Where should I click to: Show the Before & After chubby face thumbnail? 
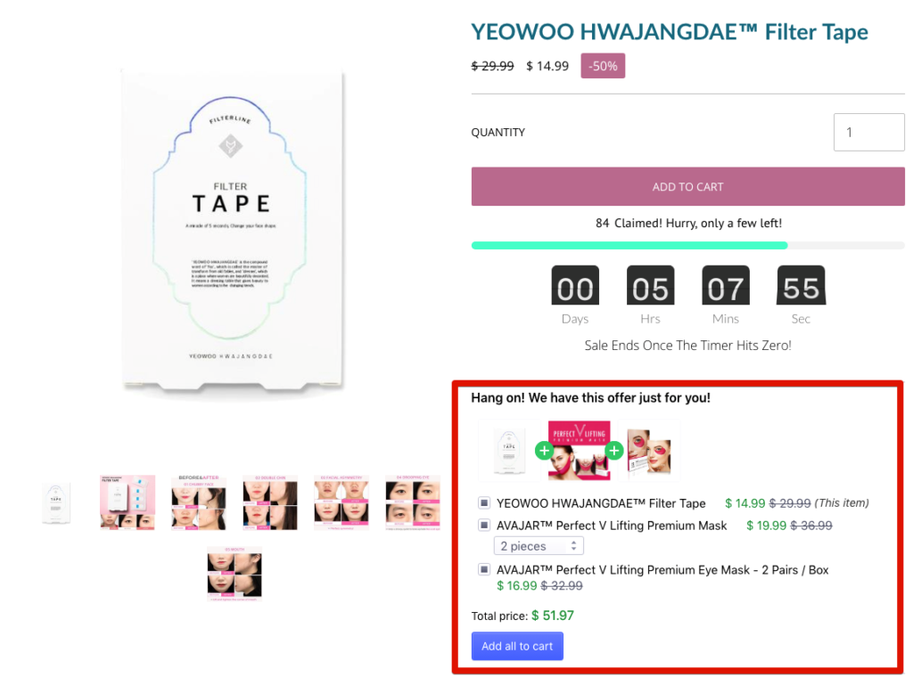coord(199,502)
